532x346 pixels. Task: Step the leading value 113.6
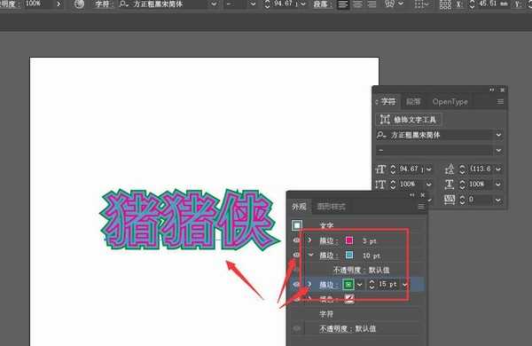coord(462,169)
